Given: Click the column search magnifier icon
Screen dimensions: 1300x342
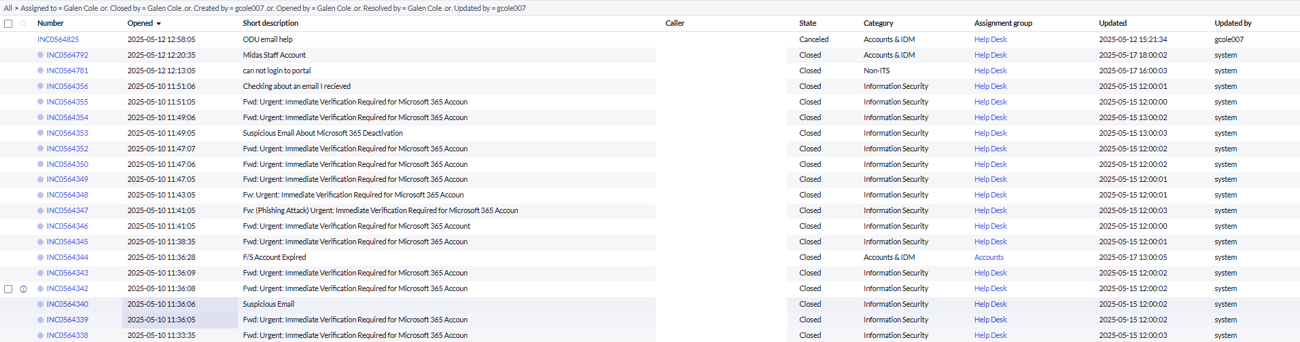Looking at the screenshot, I should 23,24.
